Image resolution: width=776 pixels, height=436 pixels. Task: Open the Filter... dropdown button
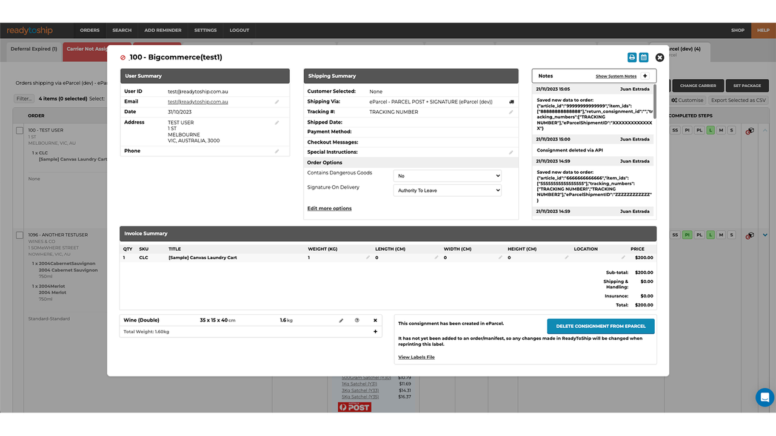(24, 99)
